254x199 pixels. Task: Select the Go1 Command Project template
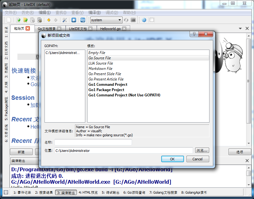coord(148,85)
